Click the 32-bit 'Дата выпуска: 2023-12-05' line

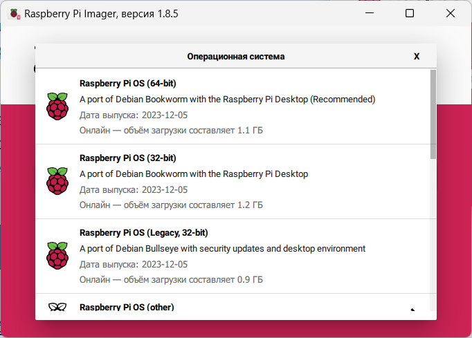(134, 190)
